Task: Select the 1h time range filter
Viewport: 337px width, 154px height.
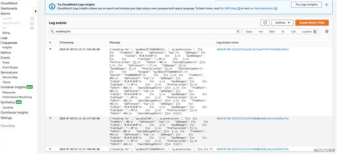Action: coord(283,32)
